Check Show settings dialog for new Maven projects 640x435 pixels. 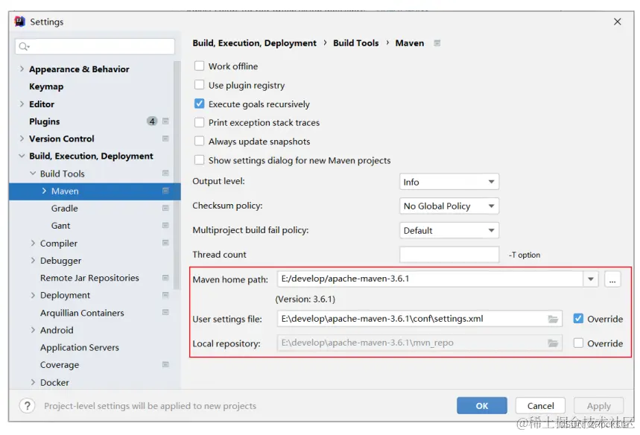(x=199, y=160)
